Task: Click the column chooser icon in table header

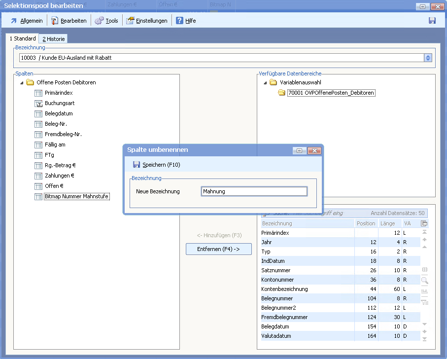Action: [x=424, y=223]
